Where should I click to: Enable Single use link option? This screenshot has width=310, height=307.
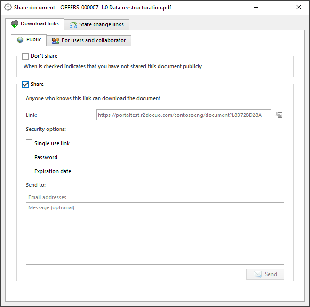(29, 143)
